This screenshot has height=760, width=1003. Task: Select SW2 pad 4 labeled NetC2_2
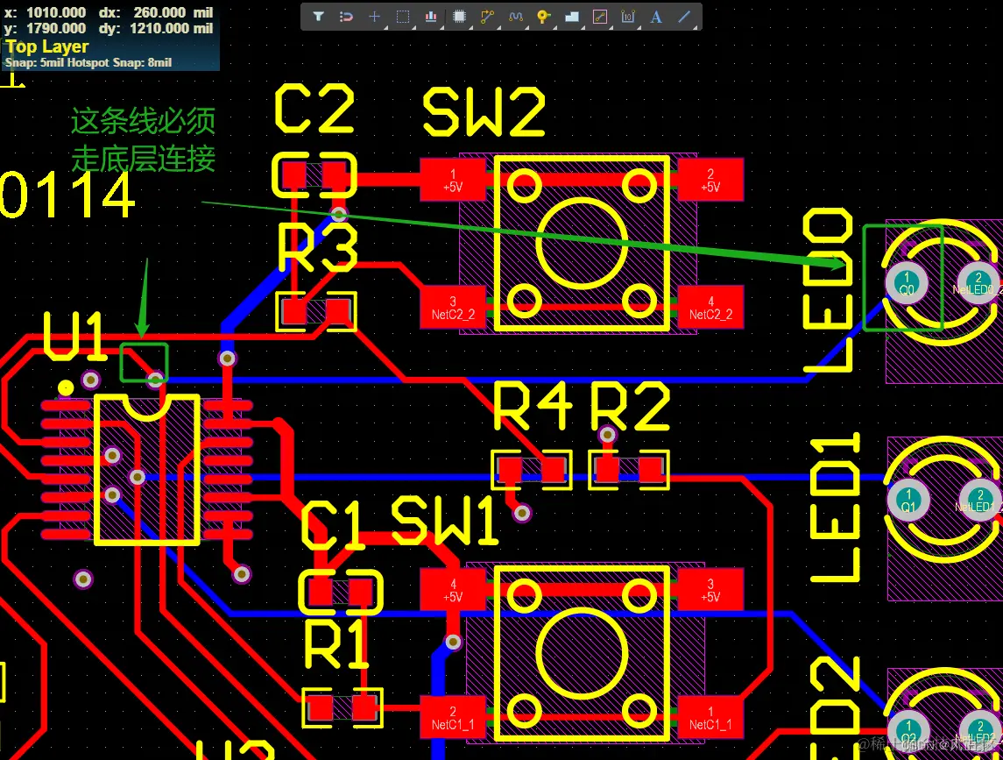[710, 308]
